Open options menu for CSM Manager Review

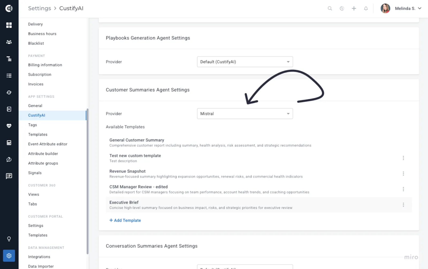(403, 189)
